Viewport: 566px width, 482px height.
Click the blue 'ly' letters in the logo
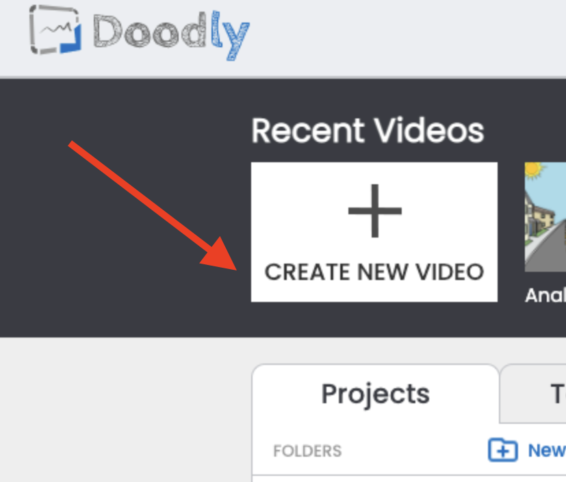pyautogui.click(x=230, y=36)
